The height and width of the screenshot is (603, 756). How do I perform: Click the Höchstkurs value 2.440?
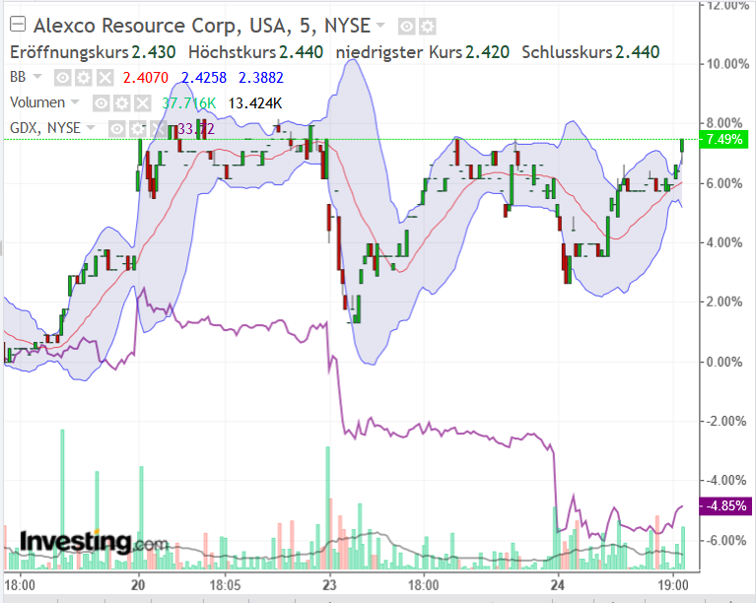[x=301, y=52]
